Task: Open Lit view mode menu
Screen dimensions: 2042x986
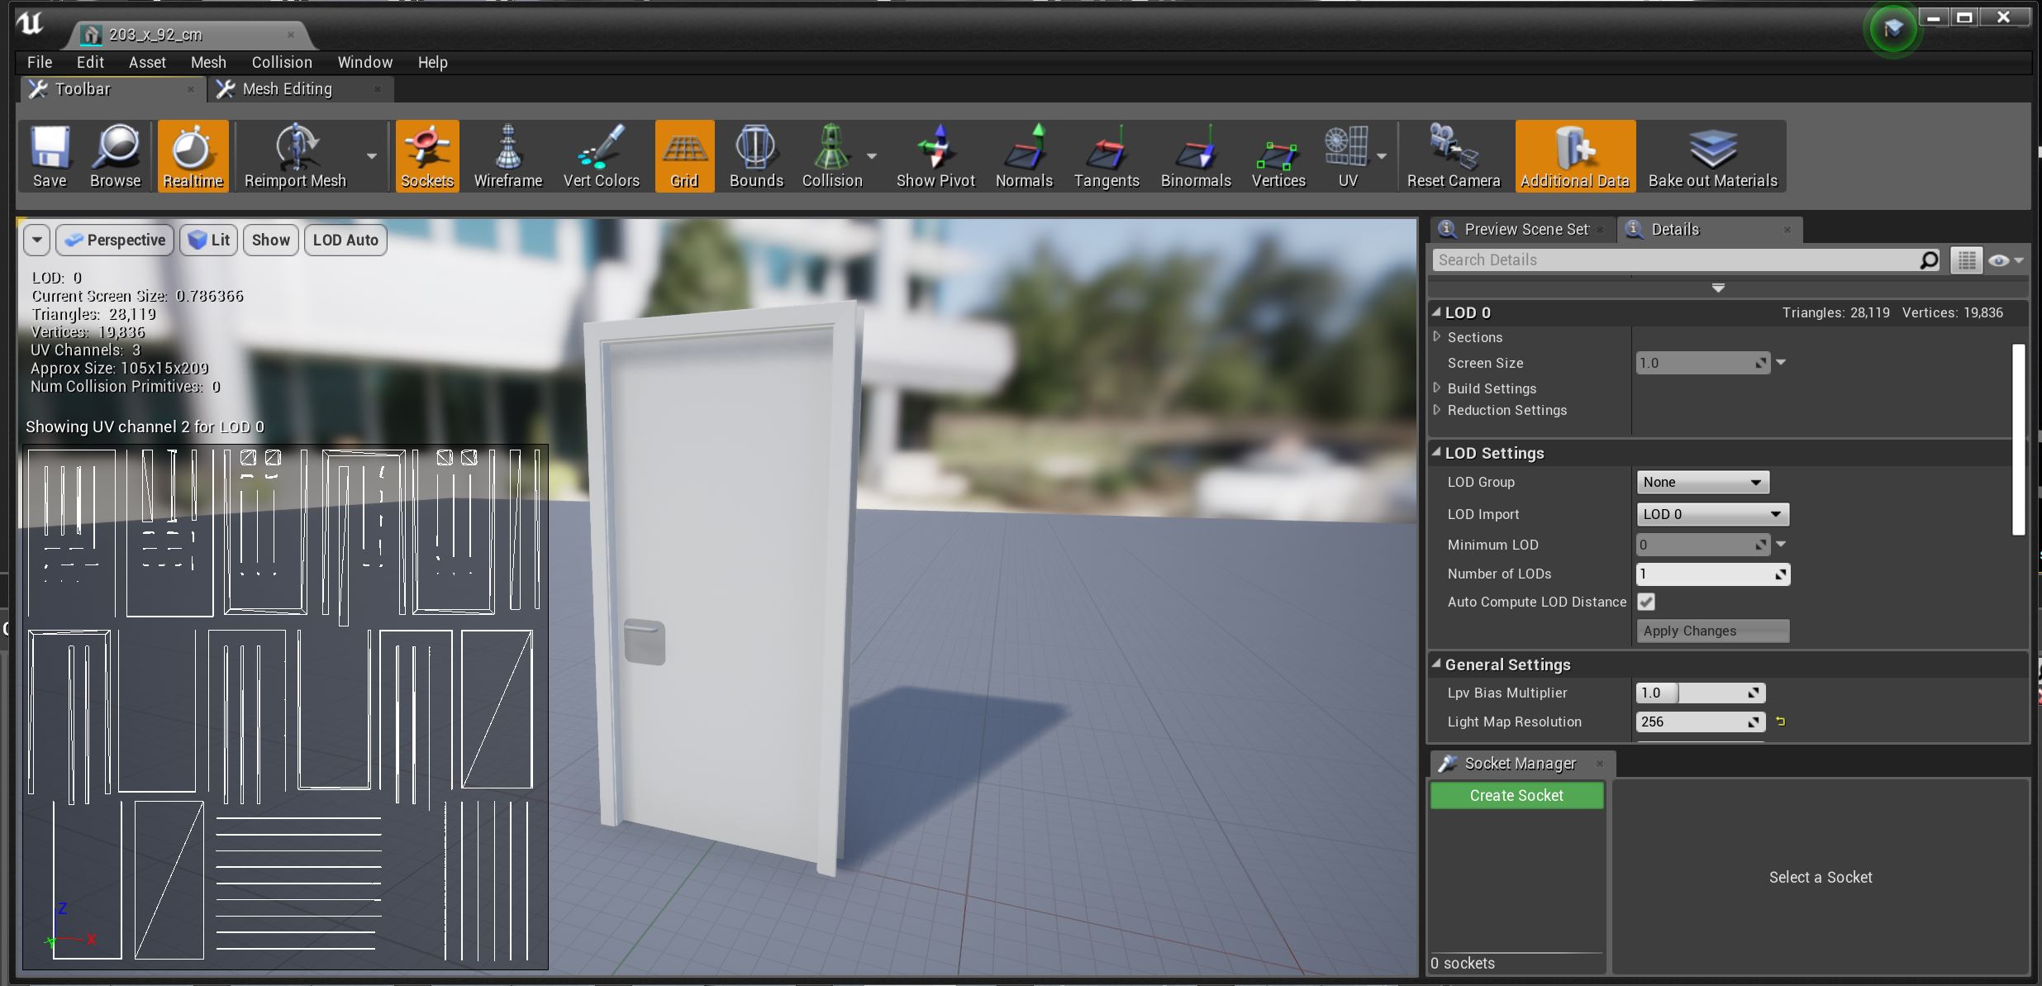Action: click(x=209, y=240)
